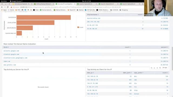Open the Shopping bookmarks folder
This screenshot has width=173, height=97.
pos(124,10)
